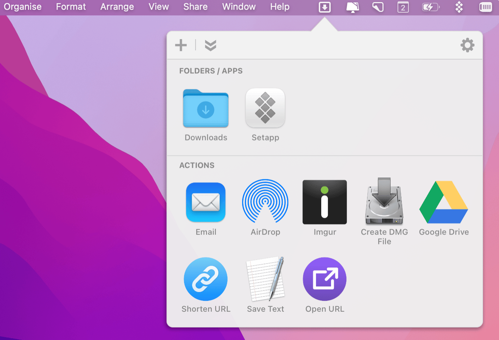Choose the Shorten URL action
Screen dimensions: 499x340
pos(206,279)
